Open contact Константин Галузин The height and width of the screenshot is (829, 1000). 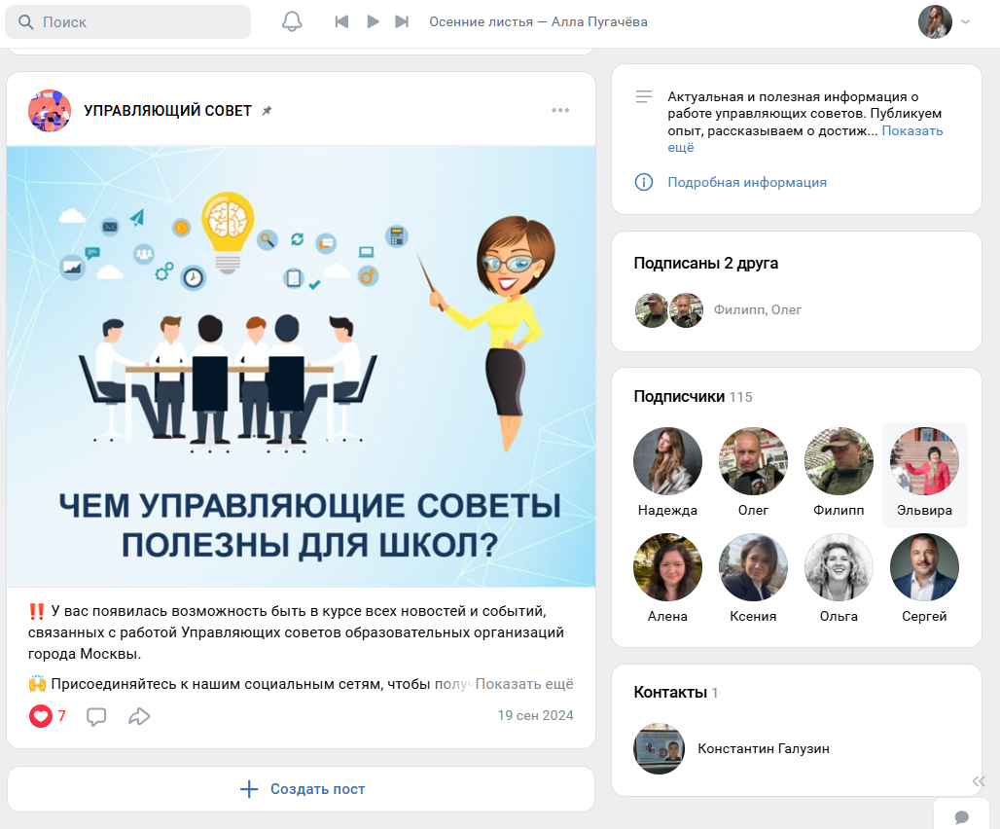(763, 748)
